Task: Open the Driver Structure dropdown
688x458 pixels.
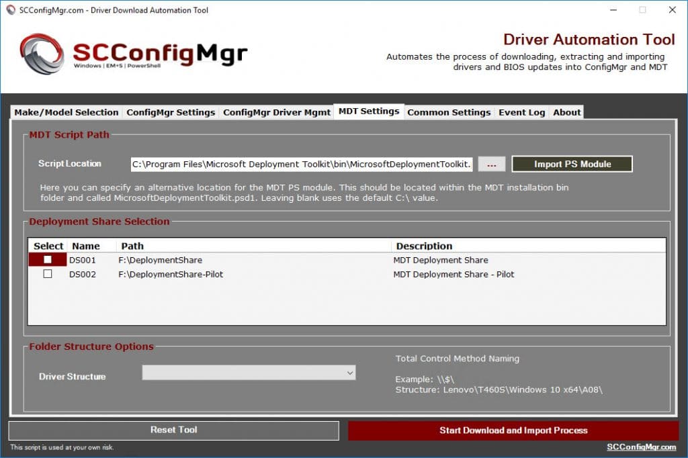Action: click(249, 373)
